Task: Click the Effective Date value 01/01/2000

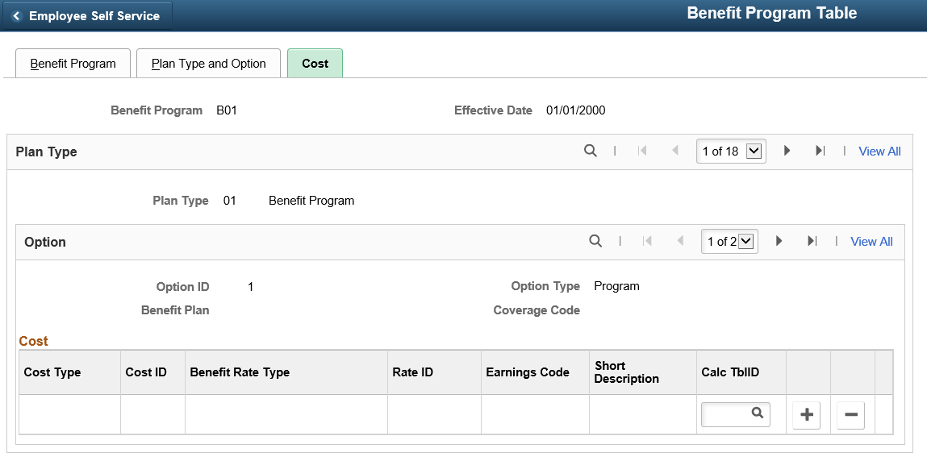Action: 576,110
